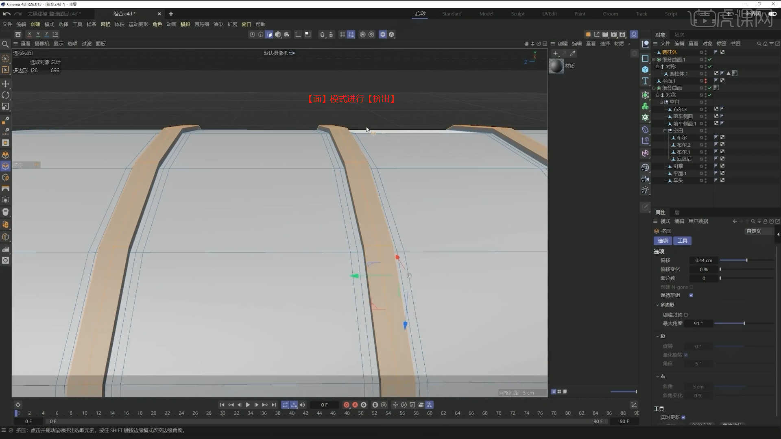The image size is (781, 439).
Task: Click the Autokeying icon in timeline
Action: [x=355, y=405]
